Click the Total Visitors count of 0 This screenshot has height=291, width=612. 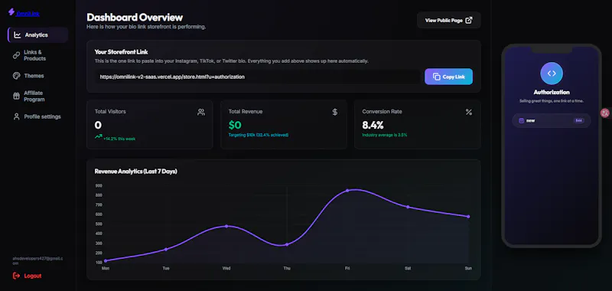[x=98, y=125]
